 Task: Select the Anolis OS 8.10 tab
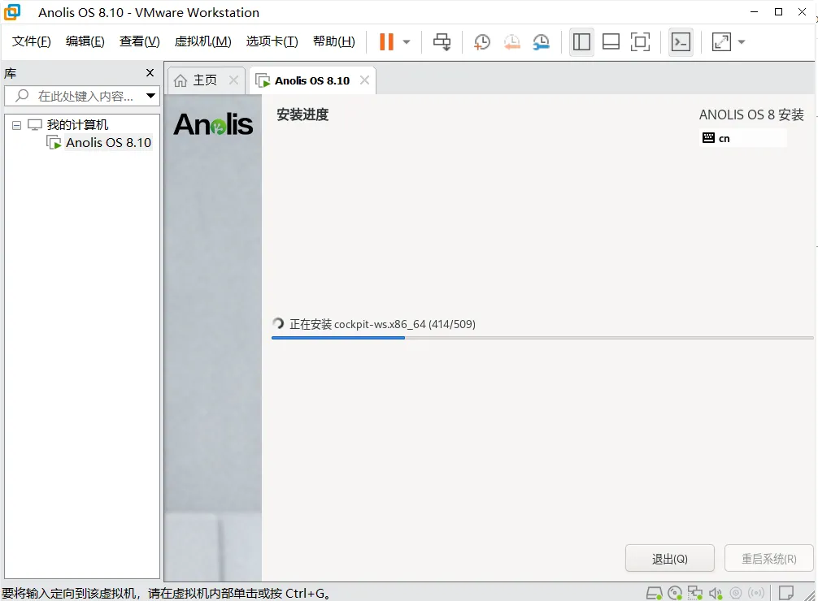(312, 80)
